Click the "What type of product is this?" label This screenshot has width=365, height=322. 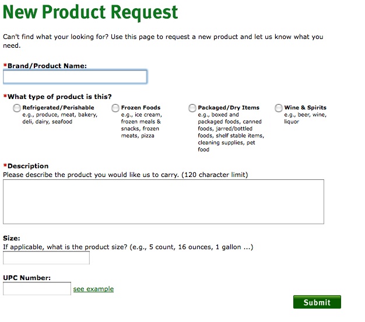click(59, 97)
